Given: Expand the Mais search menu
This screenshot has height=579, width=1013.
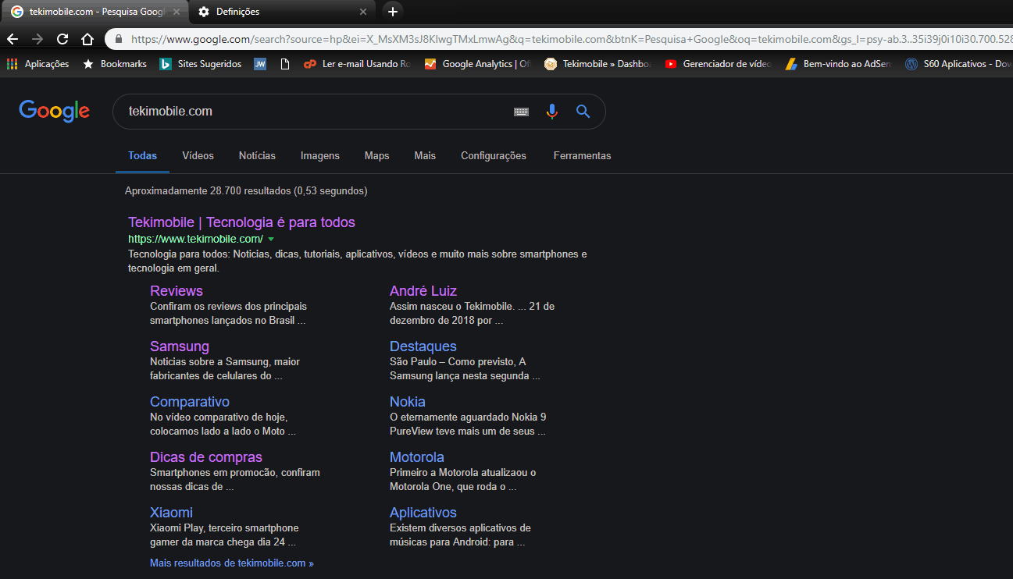Looking at the screenshot, I should tap(425, 156).
